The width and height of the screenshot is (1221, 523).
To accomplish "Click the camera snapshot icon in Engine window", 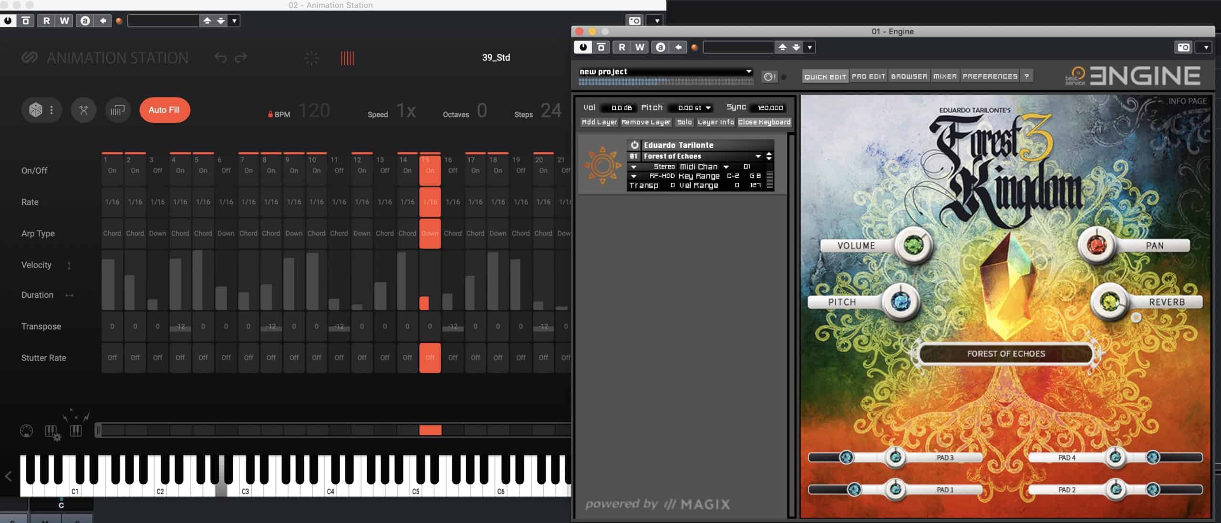I will [x=1183, y=47].
